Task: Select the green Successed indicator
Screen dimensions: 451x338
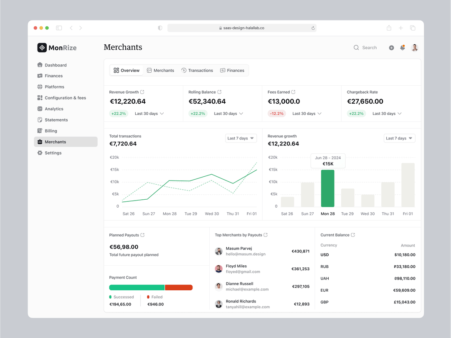Action: (x=122, y=297)
